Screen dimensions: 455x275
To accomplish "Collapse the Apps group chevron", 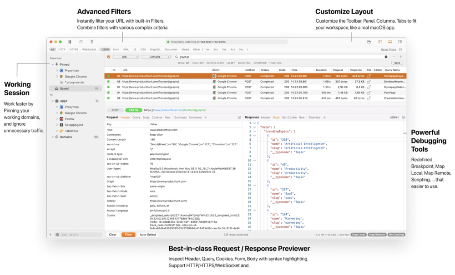I will tap(52, 101).
